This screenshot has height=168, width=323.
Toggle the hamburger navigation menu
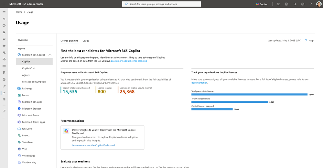[4, 11]
